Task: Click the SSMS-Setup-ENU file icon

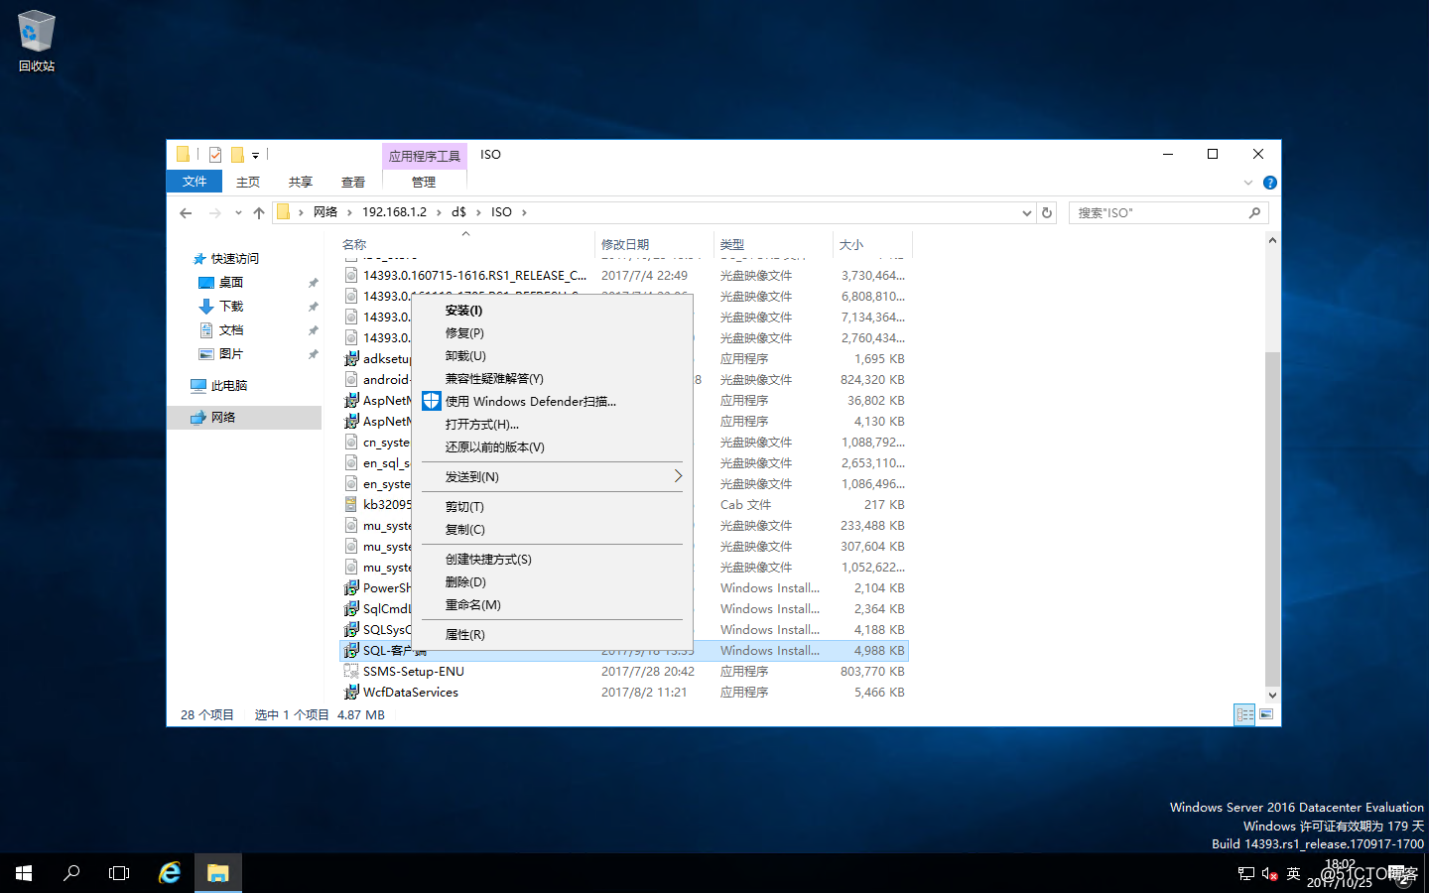Action: click(351, 672)
